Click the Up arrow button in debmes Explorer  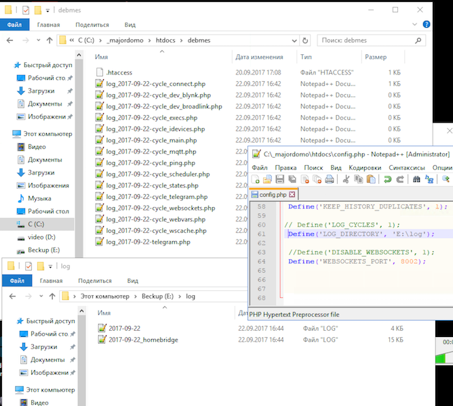[x=49, y=41]
